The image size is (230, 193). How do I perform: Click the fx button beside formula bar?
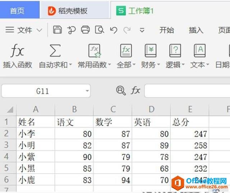point(135,91)
